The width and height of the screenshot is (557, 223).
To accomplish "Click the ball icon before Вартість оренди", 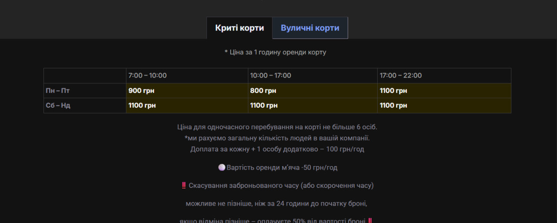I will (x=221, y=167).
